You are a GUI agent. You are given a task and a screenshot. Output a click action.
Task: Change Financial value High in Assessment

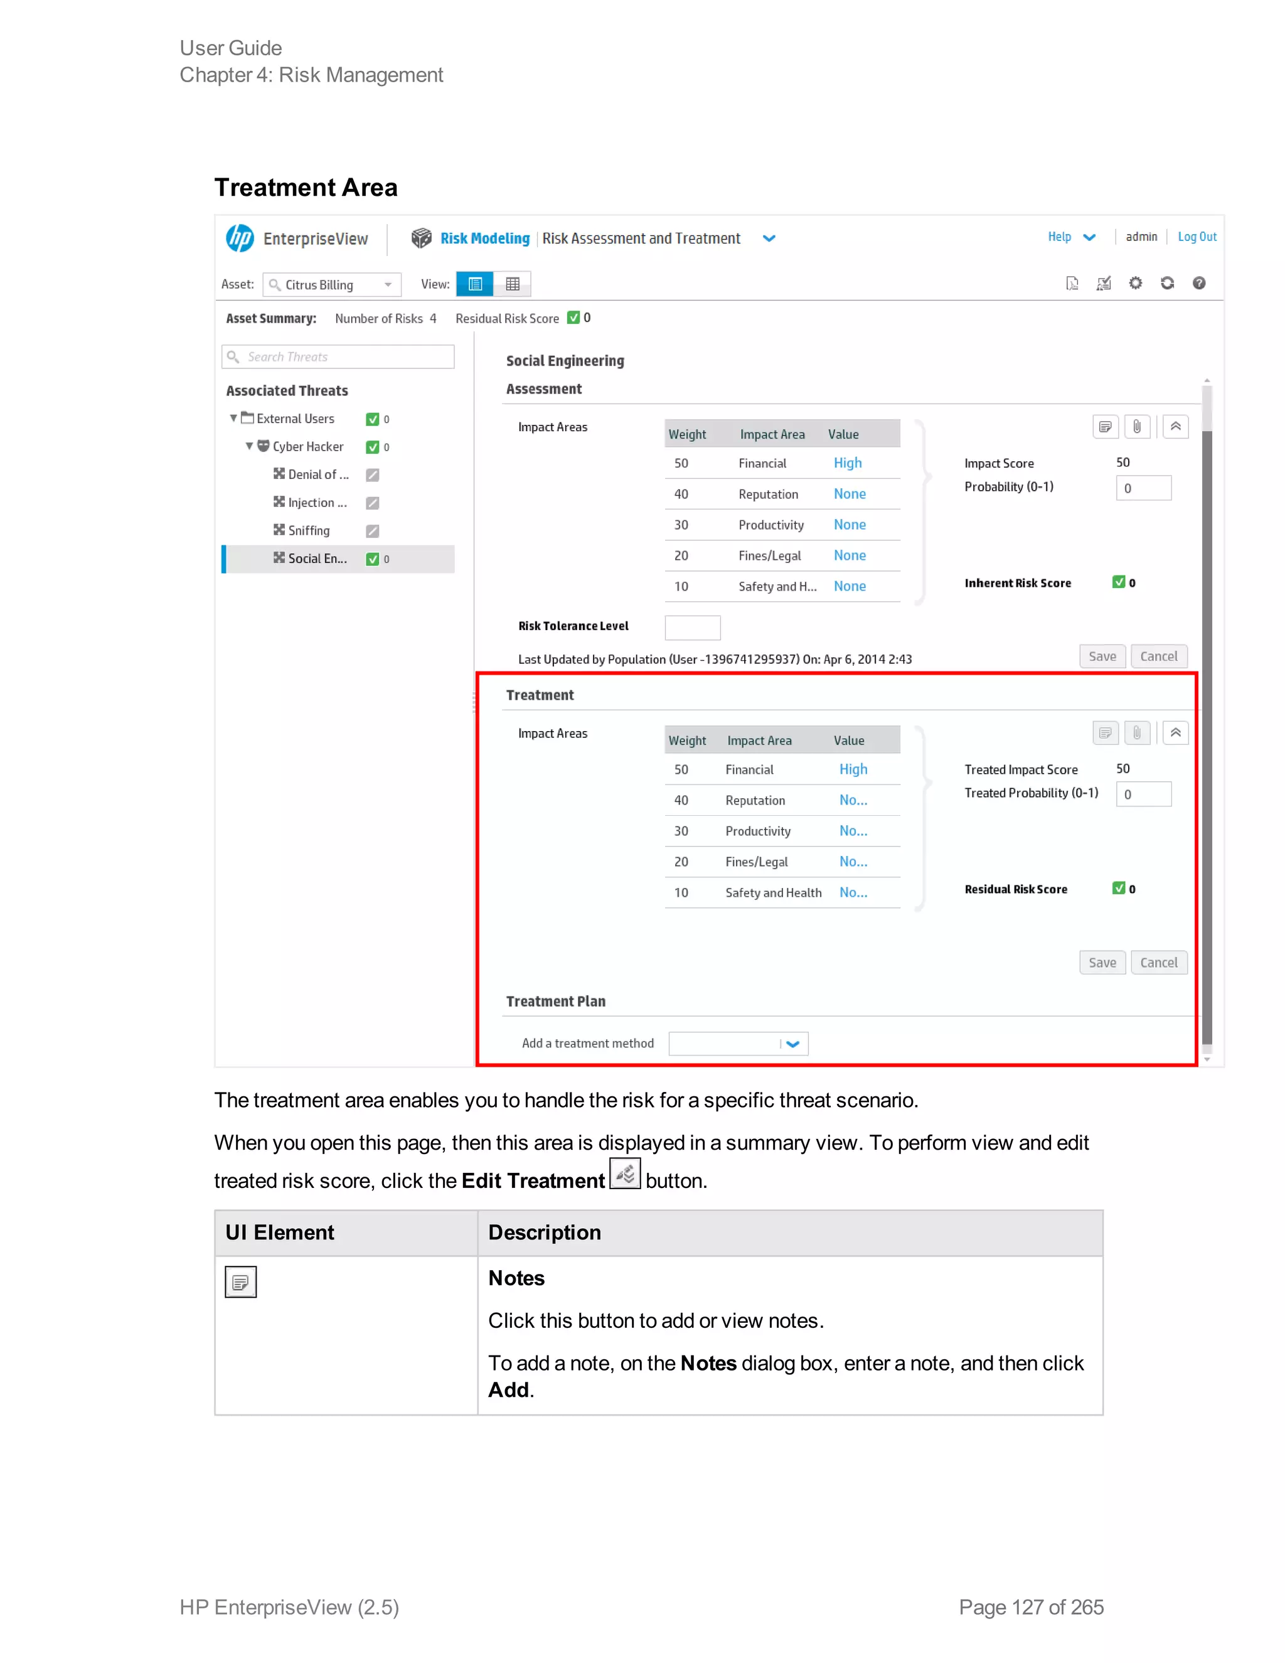click(x=847, y=463)
